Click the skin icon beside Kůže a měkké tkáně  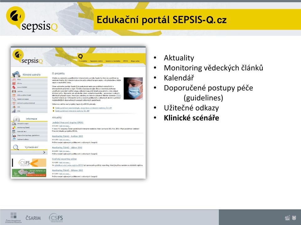[x=14, y=95]
